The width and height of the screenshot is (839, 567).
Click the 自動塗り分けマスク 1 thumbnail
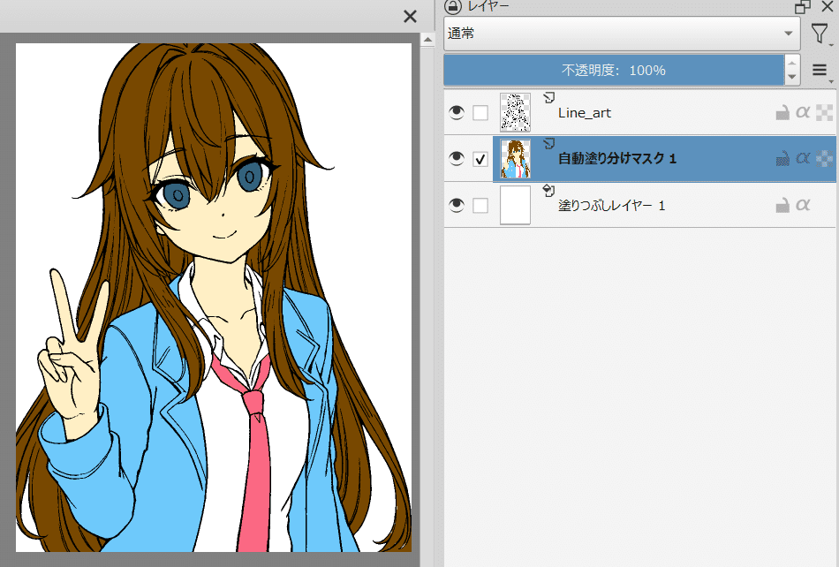pos(515,158)
